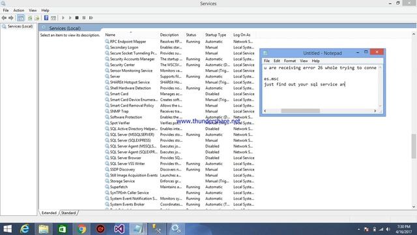Select the SQL Server (SQLEXPRESS) service row
Screen dimensions: 417x235
click(x=180, y=140)
